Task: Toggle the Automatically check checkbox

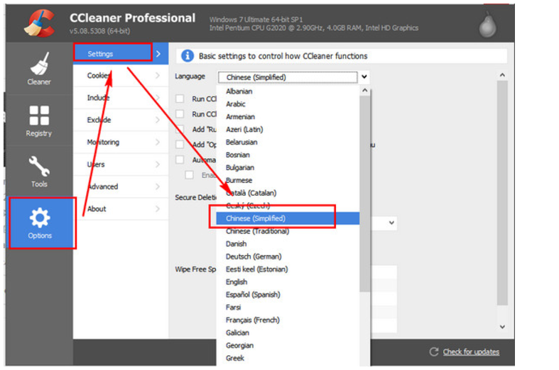Action: [180, 159]
